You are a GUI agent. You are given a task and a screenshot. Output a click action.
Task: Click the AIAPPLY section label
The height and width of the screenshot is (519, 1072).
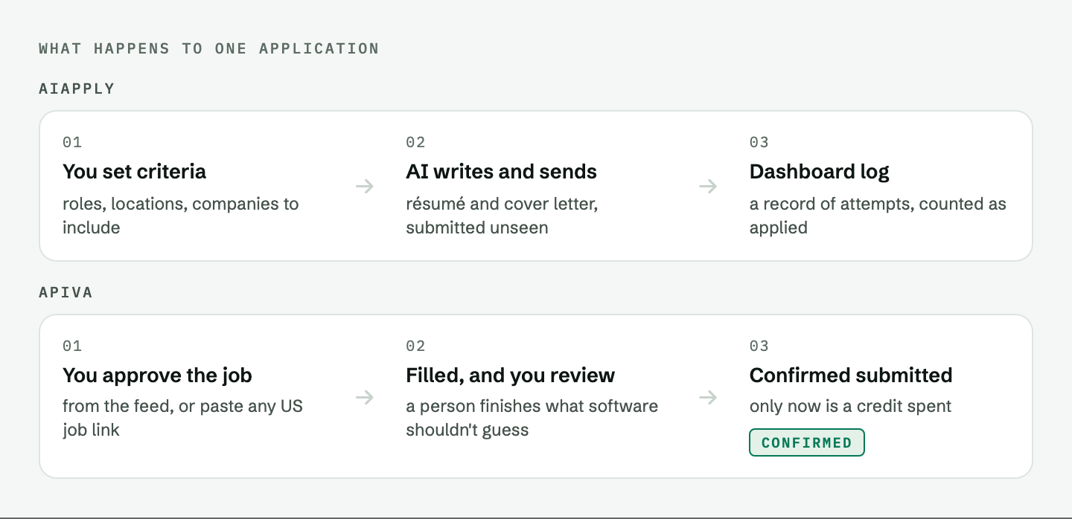click(77, 88)
